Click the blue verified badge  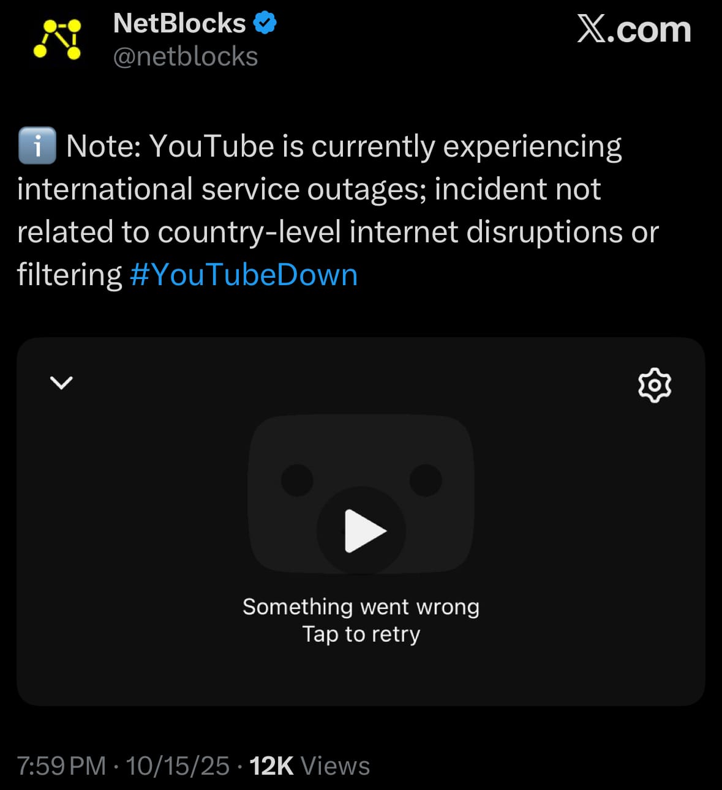[x=265, y=24]
